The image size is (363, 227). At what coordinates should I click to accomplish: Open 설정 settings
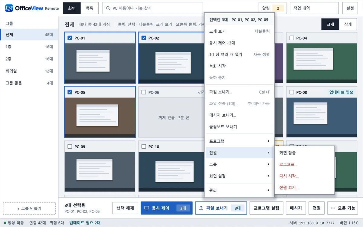tap(350, 8)
